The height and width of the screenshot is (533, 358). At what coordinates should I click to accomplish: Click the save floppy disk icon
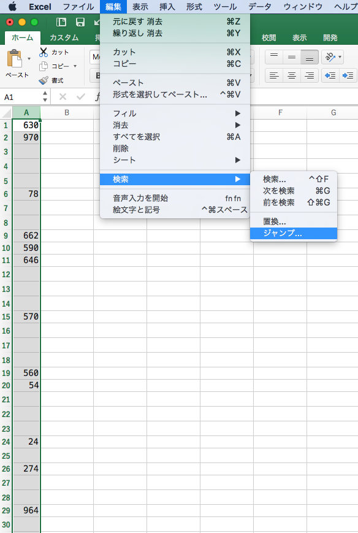point(80,23)
